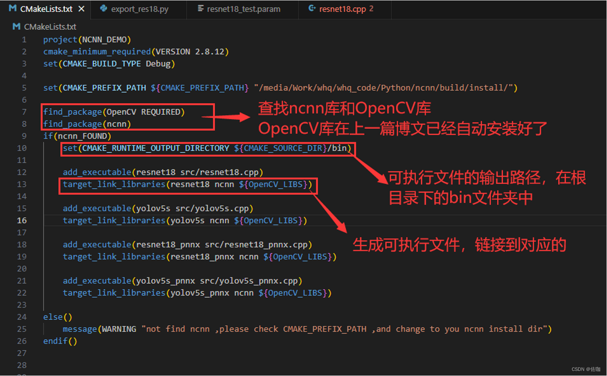
Task: Click the find_package(ncnn) line
Action: pyautogui.click(x=87, y=124)
